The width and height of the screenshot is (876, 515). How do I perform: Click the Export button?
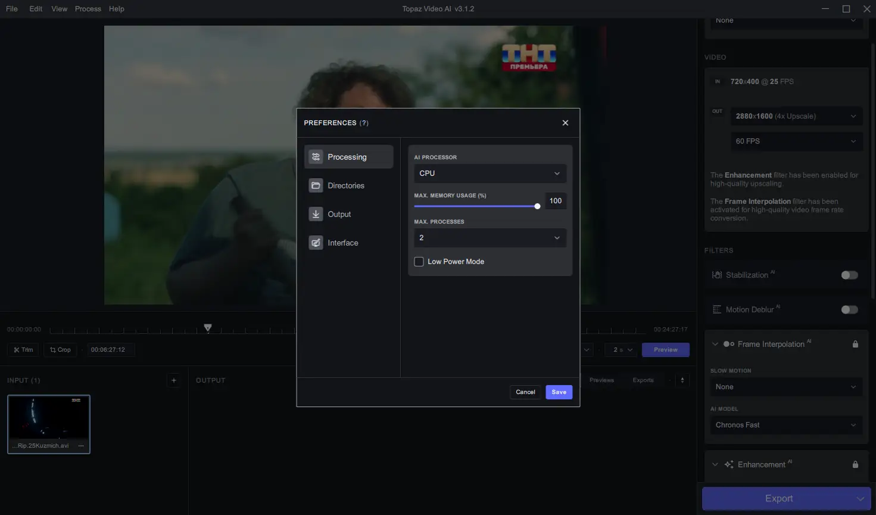point(778,499)
